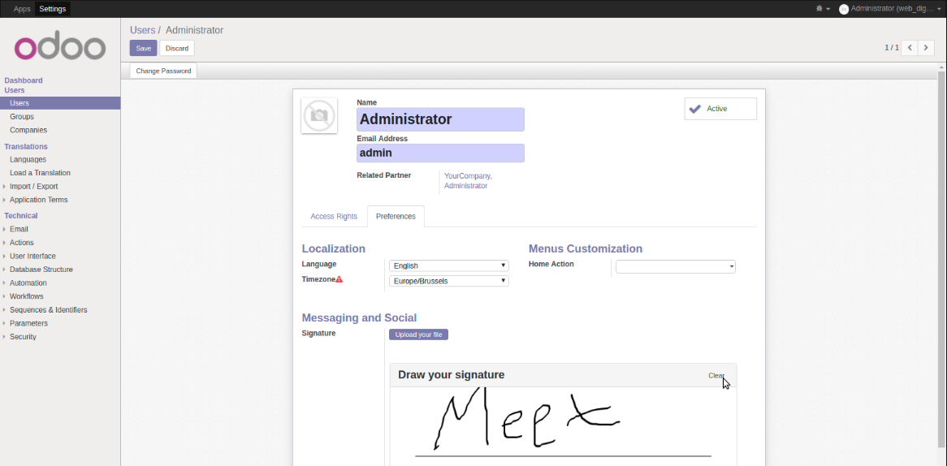The image size is (947, 466).
Task: Click the user photo placeholder camera icon
Action: [x=319, y=116]
